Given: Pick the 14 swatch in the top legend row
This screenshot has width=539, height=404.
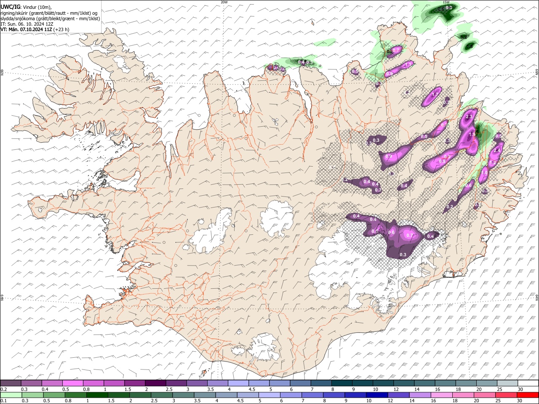Looking at the screenshot, I should (425, 383).
